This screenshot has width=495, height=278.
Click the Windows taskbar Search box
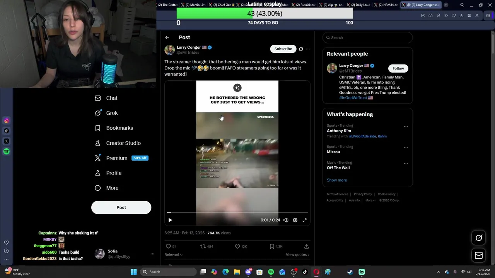pyautogui.click(x=168, y=272)
